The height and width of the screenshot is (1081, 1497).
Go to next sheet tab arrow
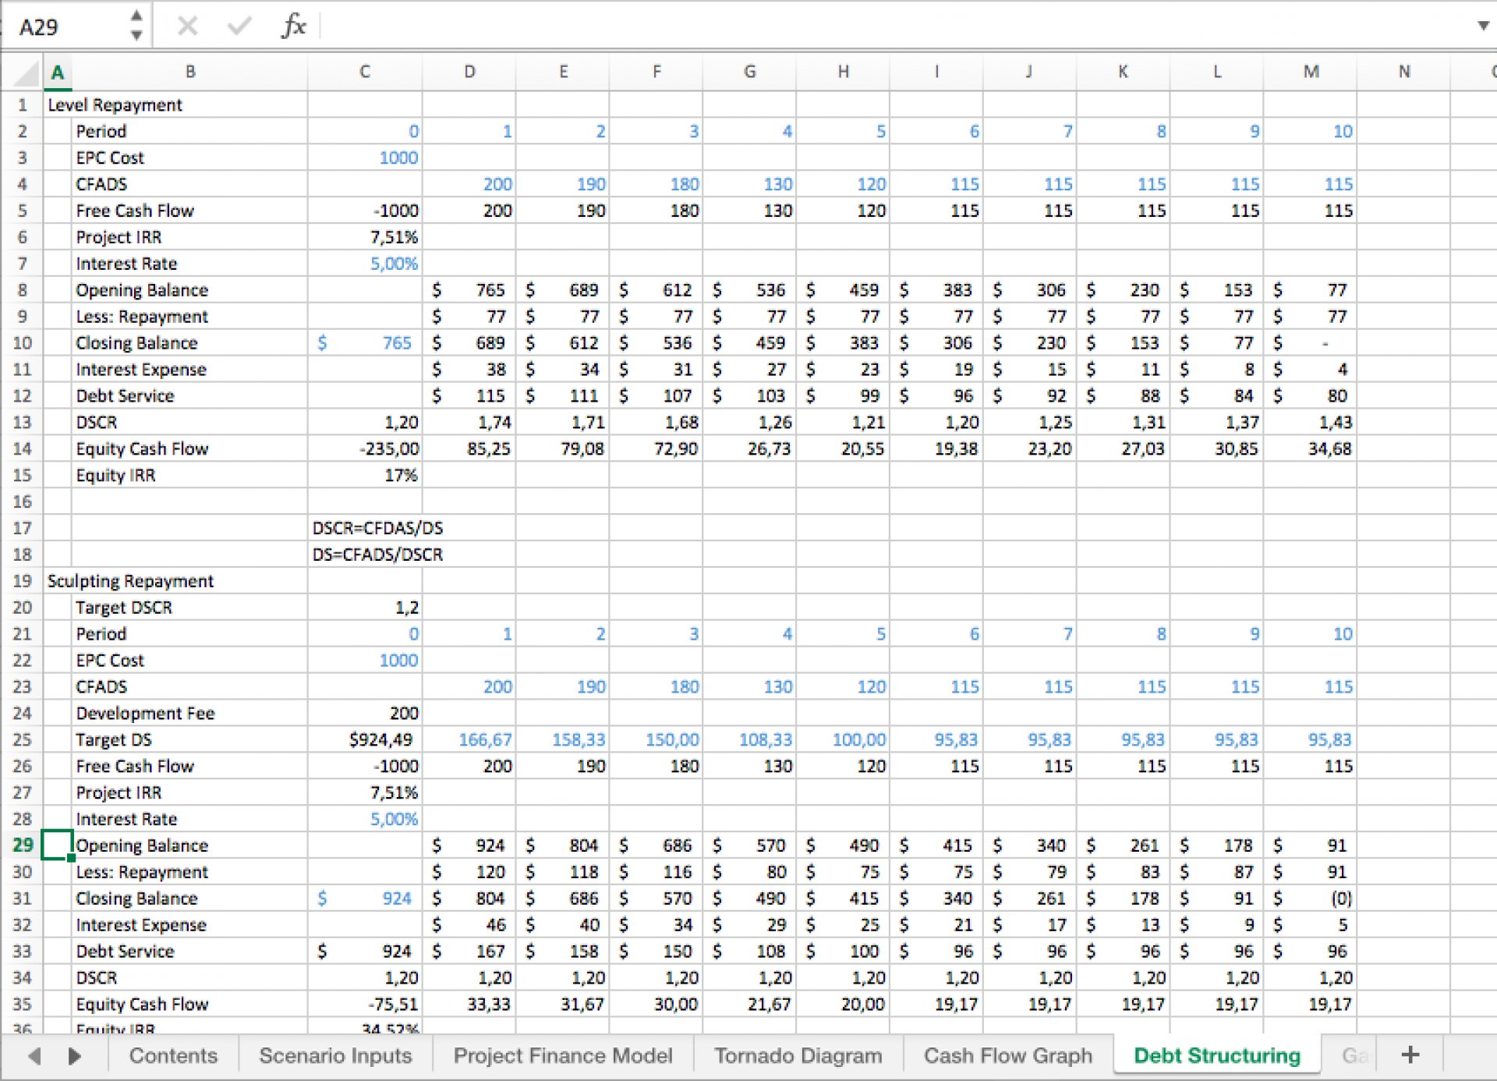pyautogui.click(x=75, y=1056)
